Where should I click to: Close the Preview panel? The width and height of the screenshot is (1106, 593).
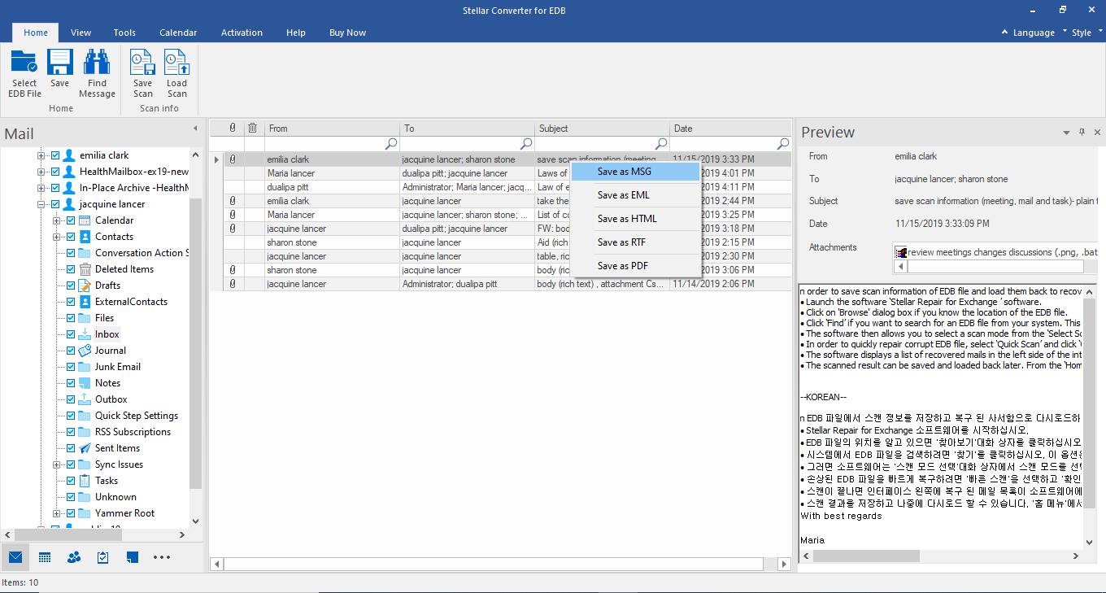point(1097,132)
